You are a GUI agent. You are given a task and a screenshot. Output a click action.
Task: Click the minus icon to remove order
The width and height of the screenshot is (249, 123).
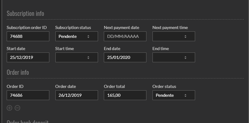[18, 108]
